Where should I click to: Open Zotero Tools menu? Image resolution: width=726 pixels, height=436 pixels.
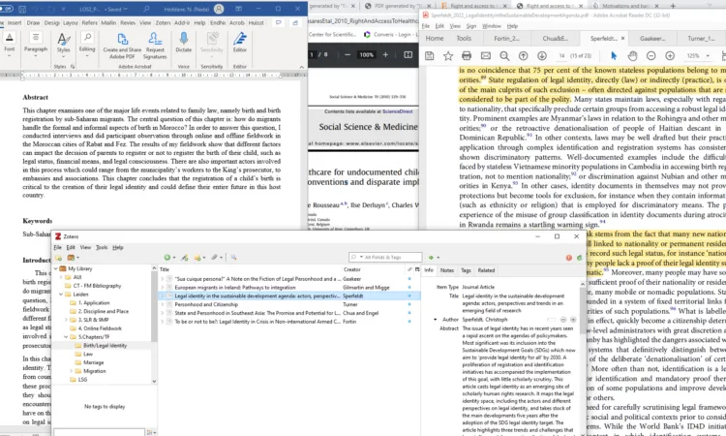[102, 247]
